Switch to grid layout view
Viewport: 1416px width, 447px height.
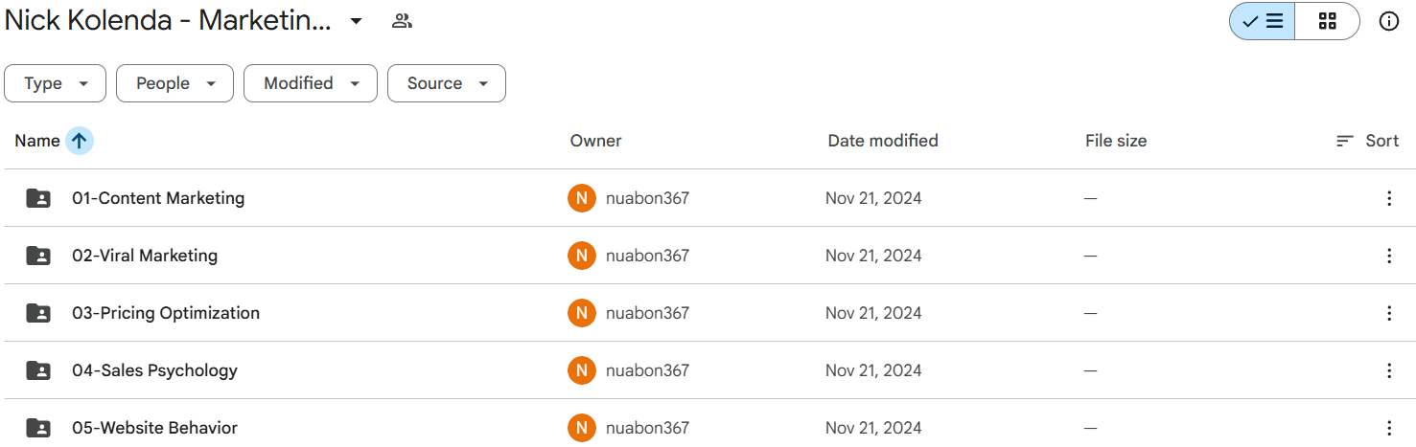pos(1327,21)
